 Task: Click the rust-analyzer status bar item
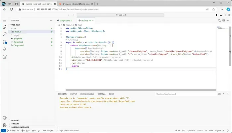click(x=48, y=131)
